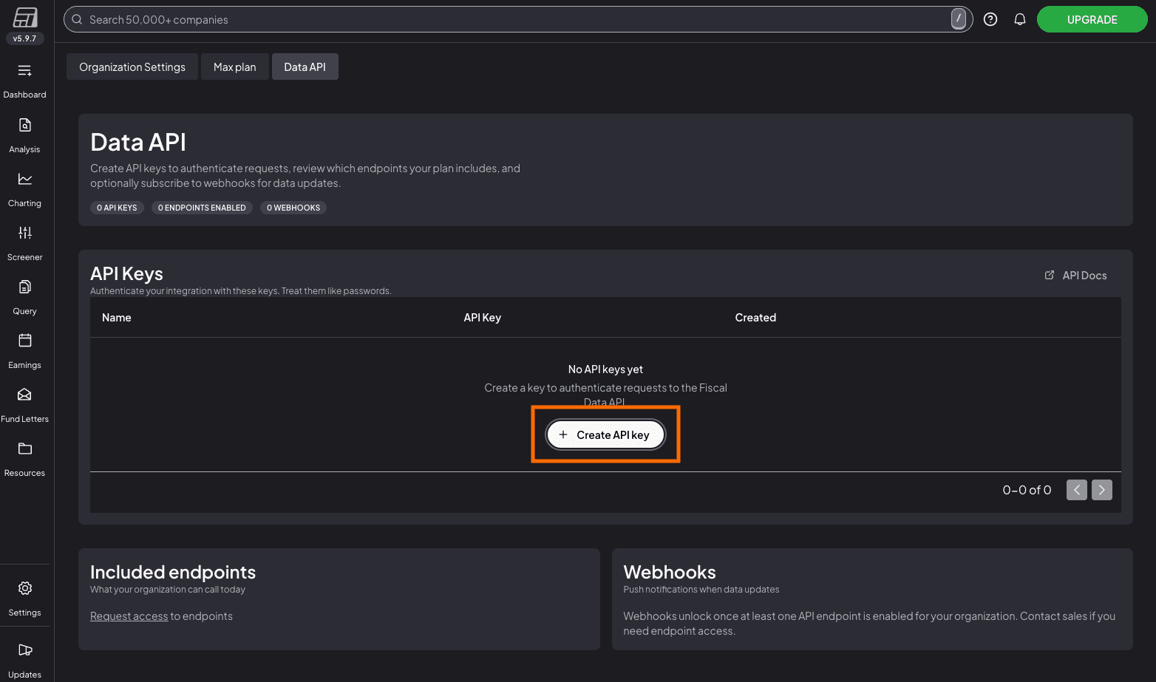
Task: Click the 0–0 of 0 pagination text
Action: pyautogui.click(x=1027, y=490)
